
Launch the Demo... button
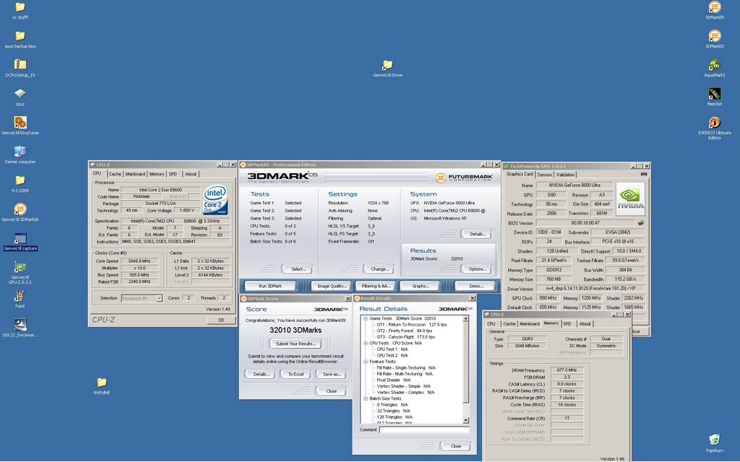click(476, 286)
